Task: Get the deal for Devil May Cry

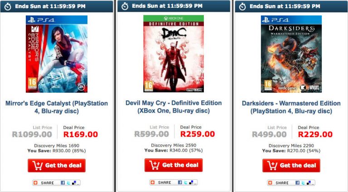Action: pyautogui.click(x=174, y=165)
